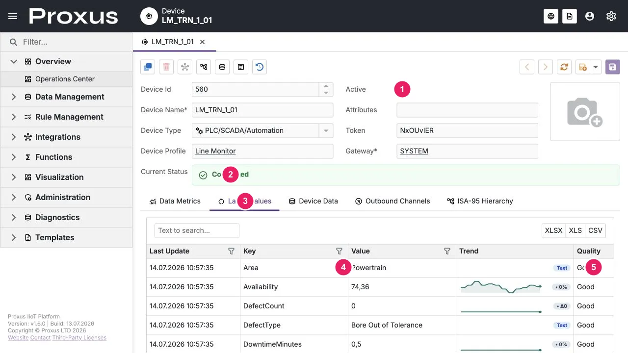628x353 pixels.
Task: Click filter icon on Key column
Action: 339,251
